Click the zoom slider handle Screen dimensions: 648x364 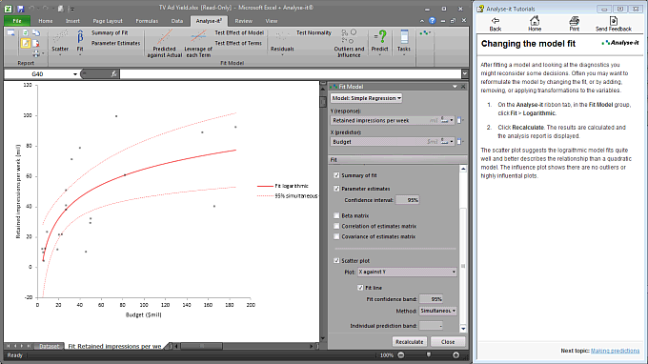click(429, 354)
